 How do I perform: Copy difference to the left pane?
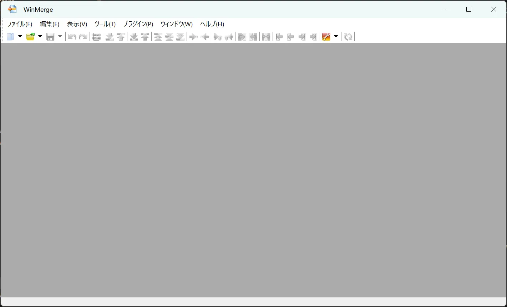[x=204, y=36]
